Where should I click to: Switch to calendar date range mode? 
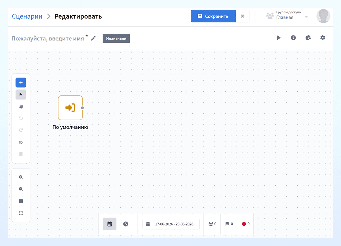[x=110, y=224]
